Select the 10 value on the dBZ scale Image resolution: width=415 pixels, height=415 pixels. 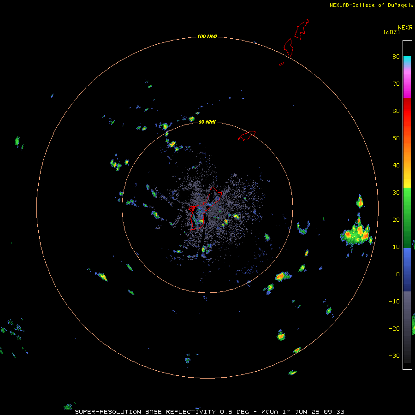396,247
